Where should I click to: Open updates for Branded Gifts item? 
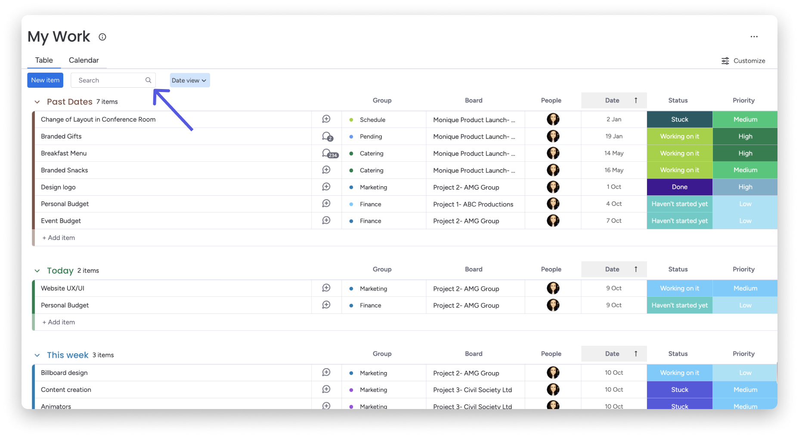point(327,136)
